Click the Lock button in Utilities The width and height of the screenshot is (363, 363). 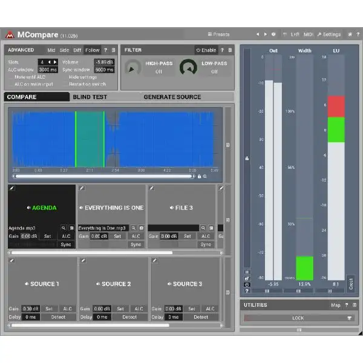pos(298,318)
